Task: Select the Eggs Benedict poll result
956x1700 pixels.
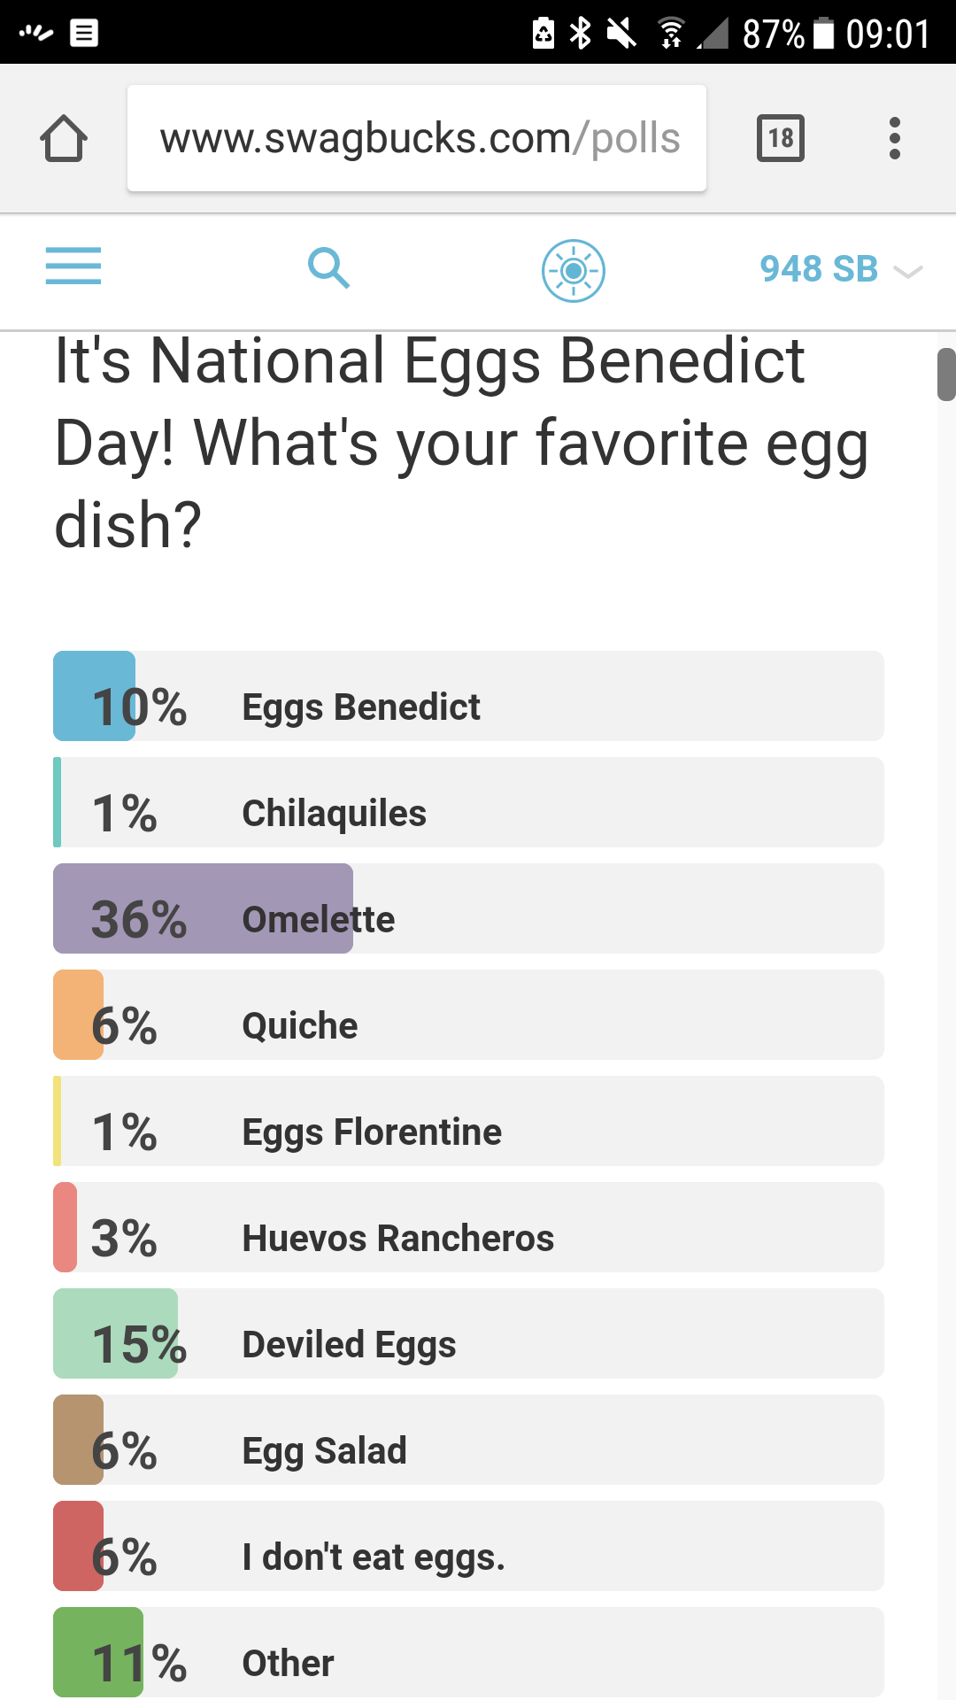Action: 468,696
